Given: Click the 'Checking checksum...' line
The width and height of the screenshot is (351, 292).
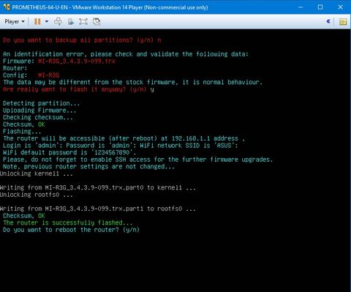Looking at the screenshot, I should (x=38, y=117).
